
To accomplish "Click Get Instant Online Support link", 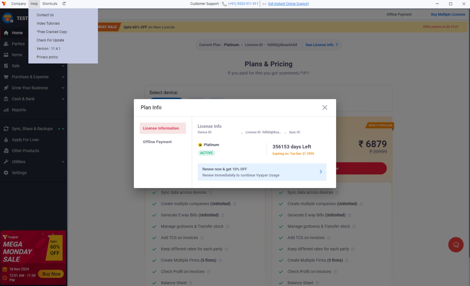I will [288, 4].
